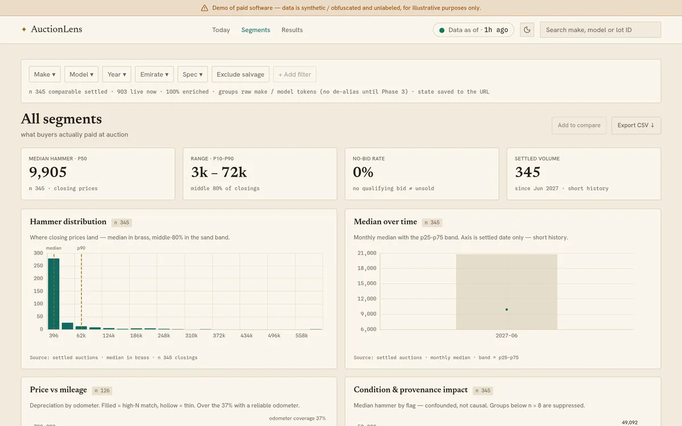Toggle the Exclude salvage filter
This screenshot has width=682, height=426.
tap(240, 74)
